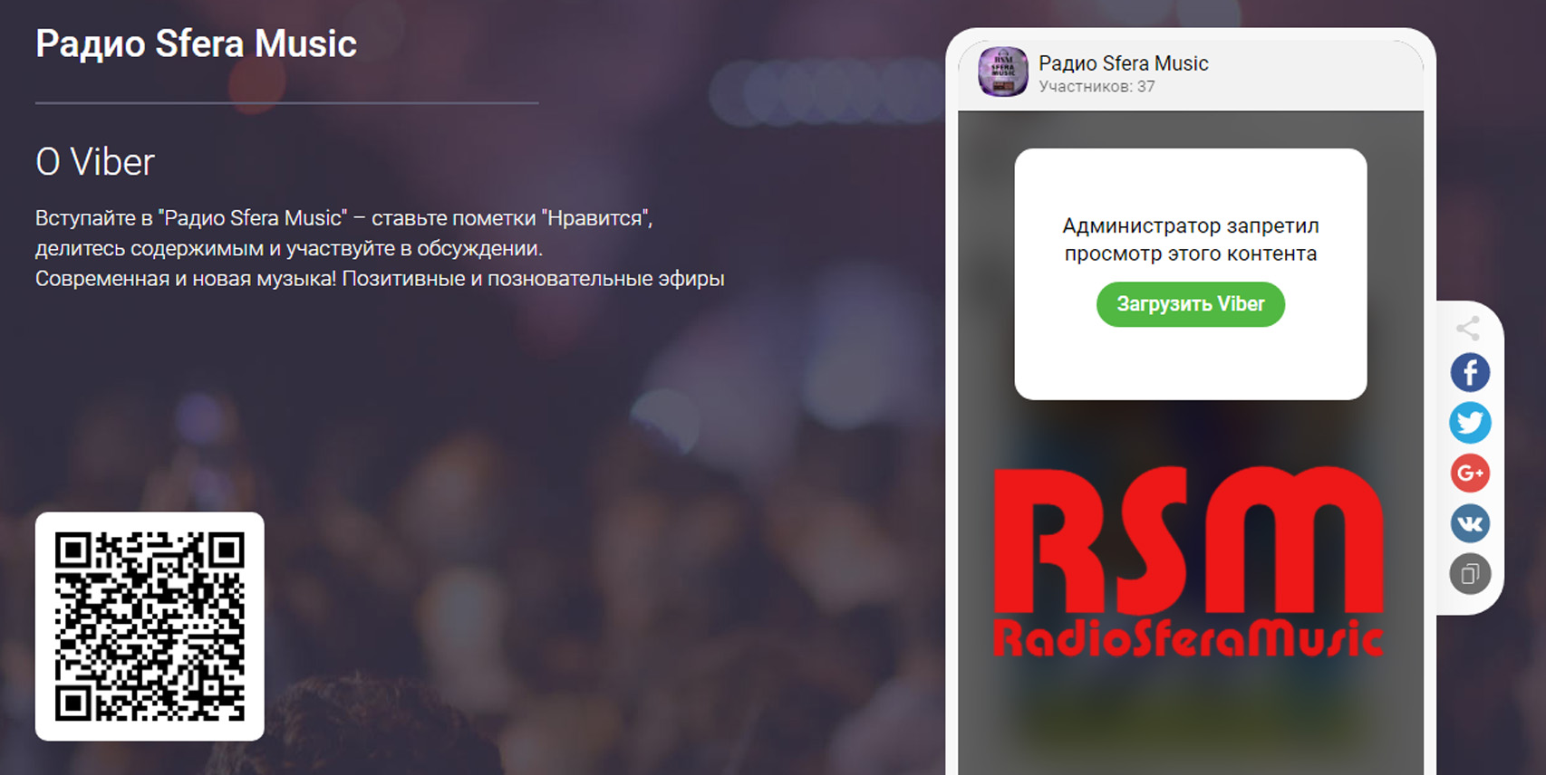Click the QR code image

[150, 627]
